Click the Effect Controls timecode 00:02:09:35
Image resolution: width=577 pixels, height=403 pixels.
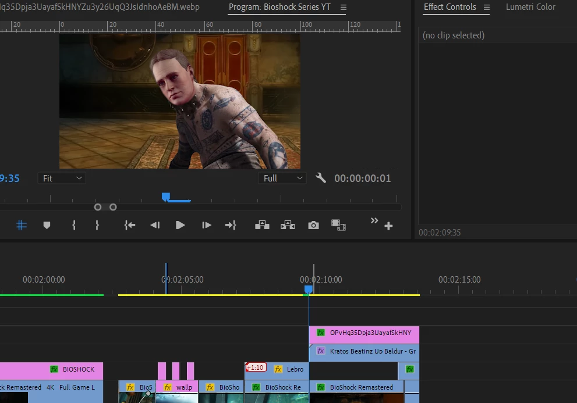440,233
